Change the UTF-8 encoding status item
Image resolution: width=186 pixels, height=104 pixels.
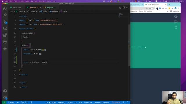[x=70, y=102]
